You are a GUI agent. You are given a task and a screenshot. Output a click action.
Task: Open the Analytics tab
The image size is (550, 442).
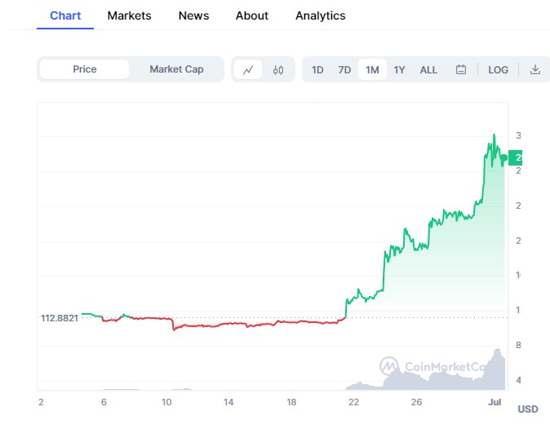coord(320,15)
